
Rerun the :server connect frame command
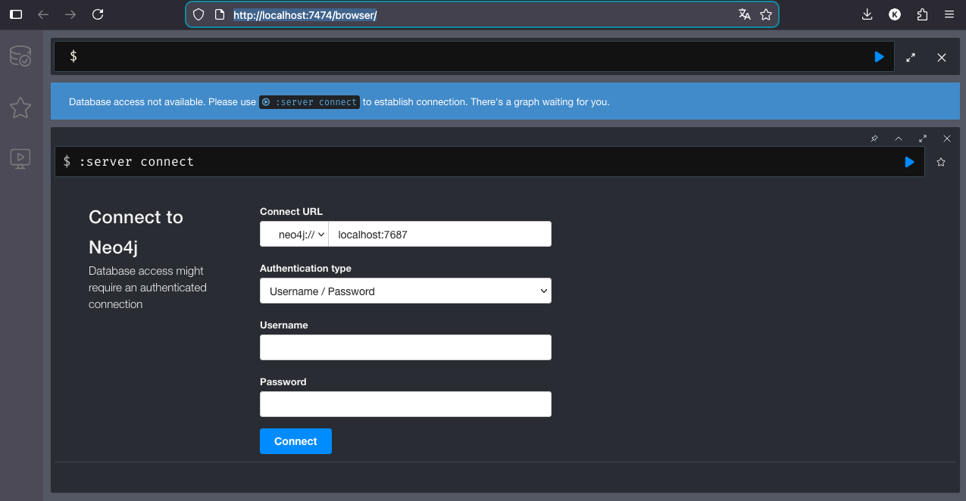(909, 162)
